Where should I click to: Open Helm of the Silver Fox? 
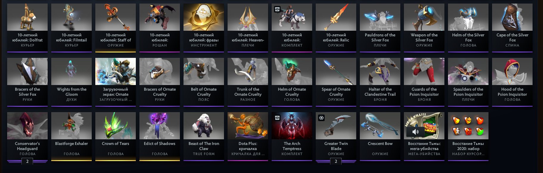[x=468, y=28]
